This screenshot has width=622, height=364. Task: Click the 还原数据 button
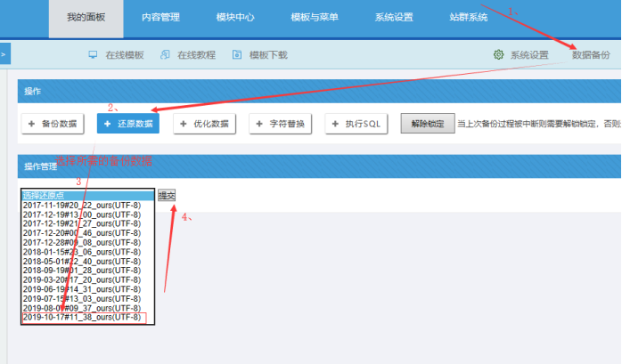click(127, 124)
